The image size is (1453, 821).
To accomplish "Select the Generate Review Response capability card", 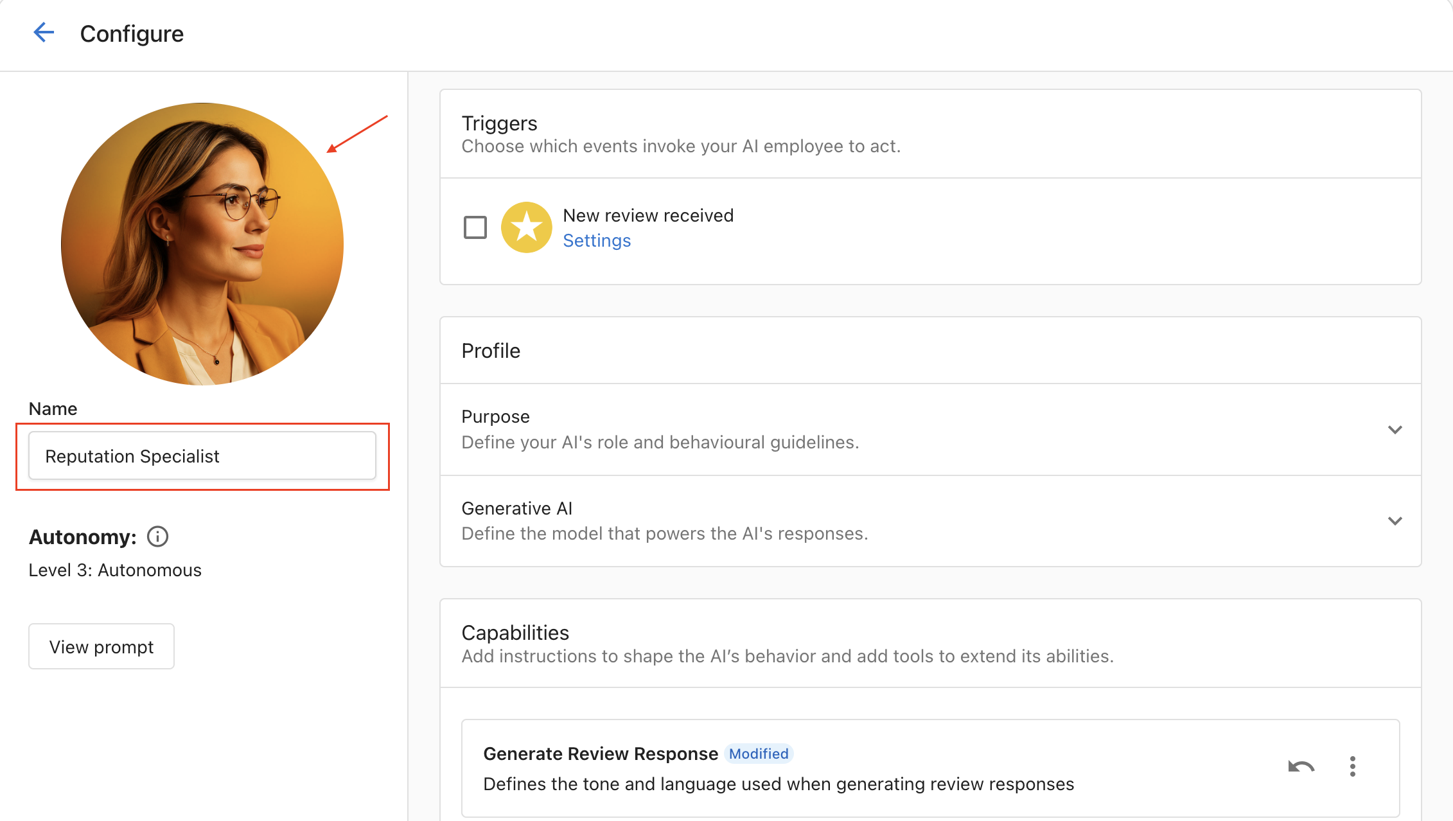I will coord(899,768).
